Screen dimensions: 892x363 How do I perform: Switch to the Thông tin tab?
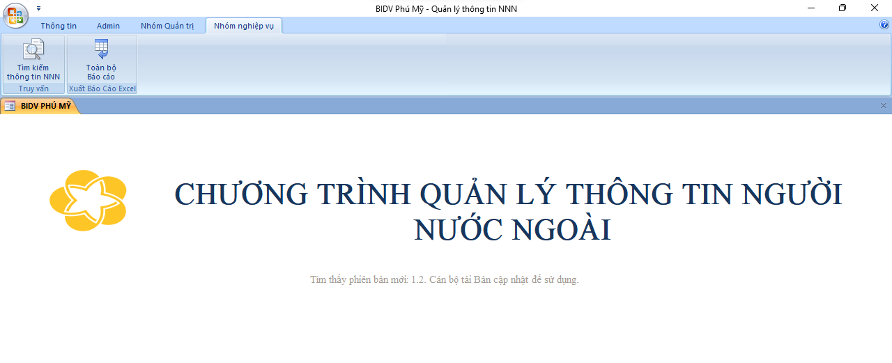(x=59, y=26)
